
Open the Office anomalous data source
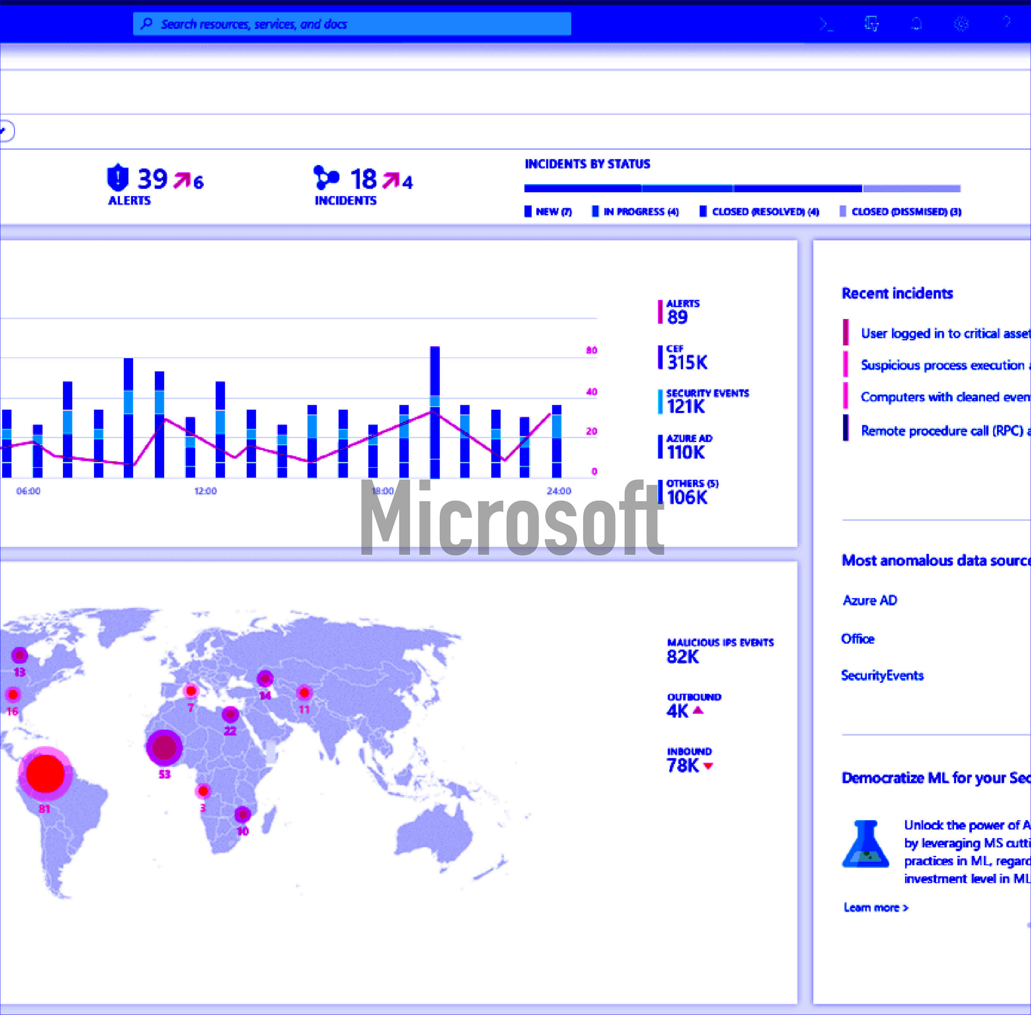[x=858, y=639]
